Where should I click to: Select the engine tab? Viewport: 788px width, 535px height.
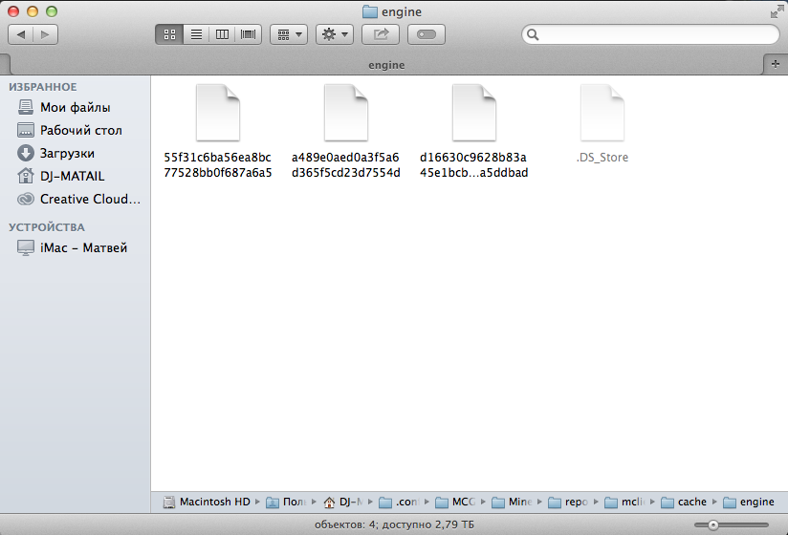pyautogui.click(x=386, y=65)
